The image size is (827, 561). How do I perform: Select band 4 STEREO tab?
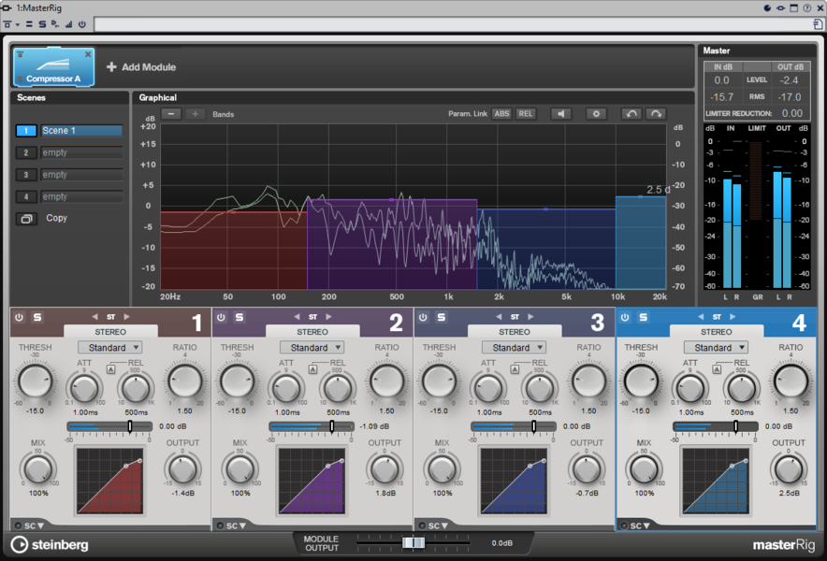717,332
